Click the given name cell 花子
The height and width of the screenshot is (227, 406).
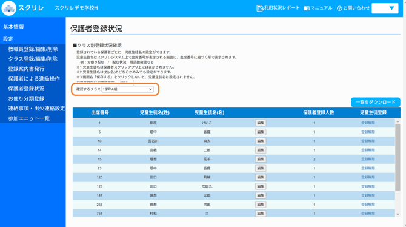click(207, 159)
